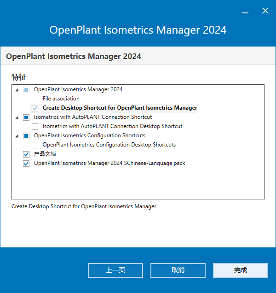Click the 上一页 back button
Viewport: 276px width, 293px height.
tap(115, 270)
